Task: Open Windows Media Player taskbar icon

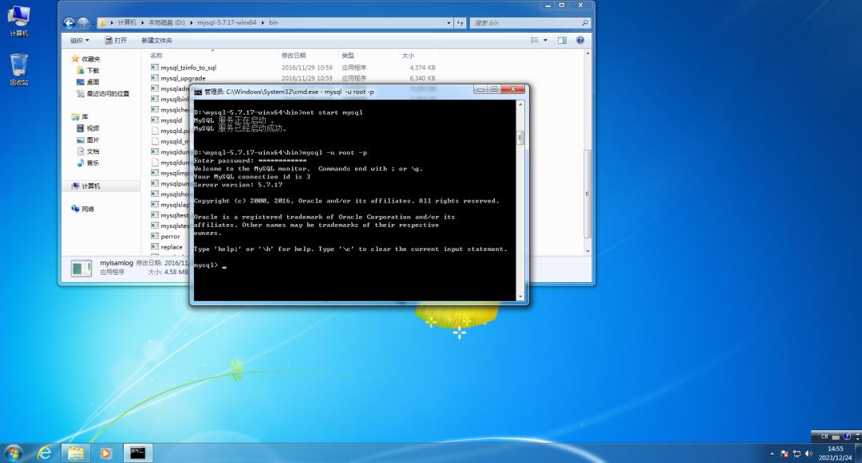Action: [x=105, y=453]
